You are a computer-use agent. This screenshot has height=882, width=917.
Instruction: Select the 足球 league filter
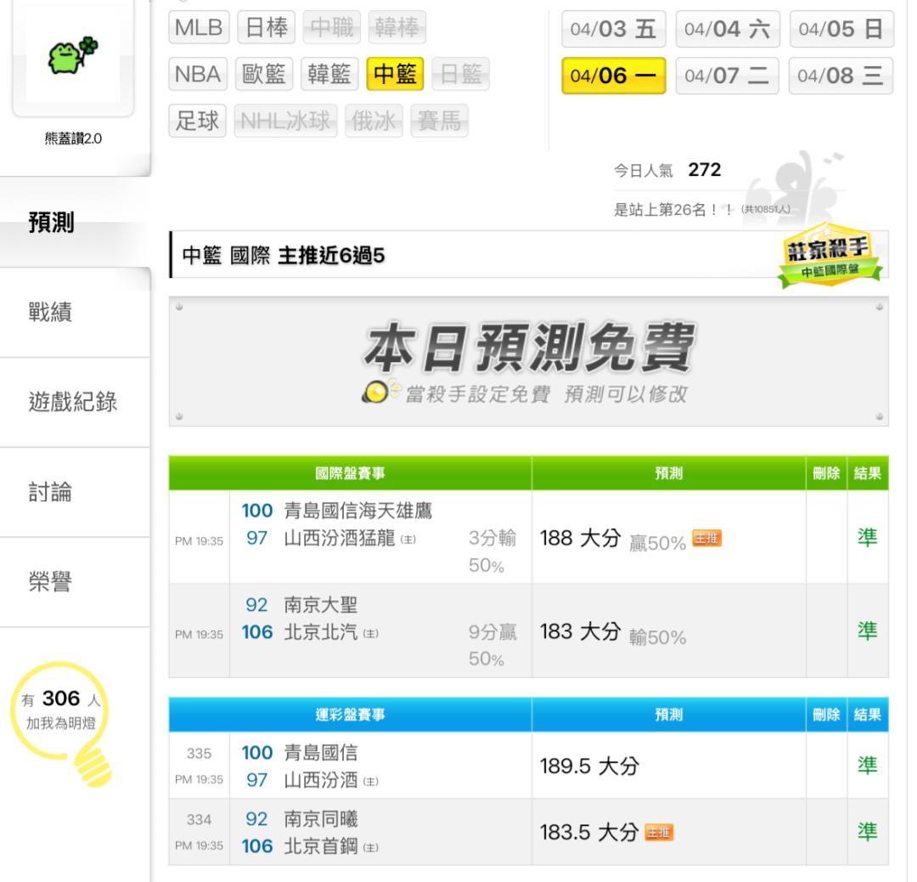pyautogui.click(x=197, y=122)
